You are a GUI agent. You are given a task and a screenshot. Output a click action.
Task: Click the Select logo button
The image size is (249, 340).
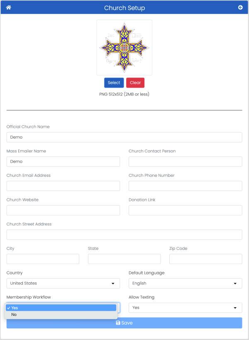pyautogui.click(x=114, y=83)
